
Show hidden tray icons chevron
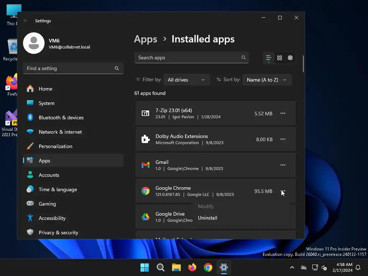292,267
